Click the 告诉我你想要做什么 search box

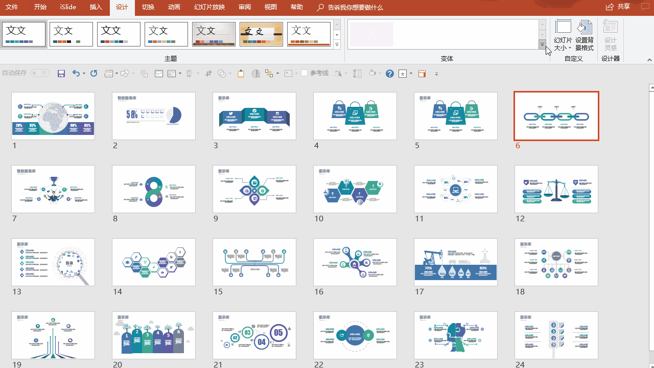click(355, 8)
